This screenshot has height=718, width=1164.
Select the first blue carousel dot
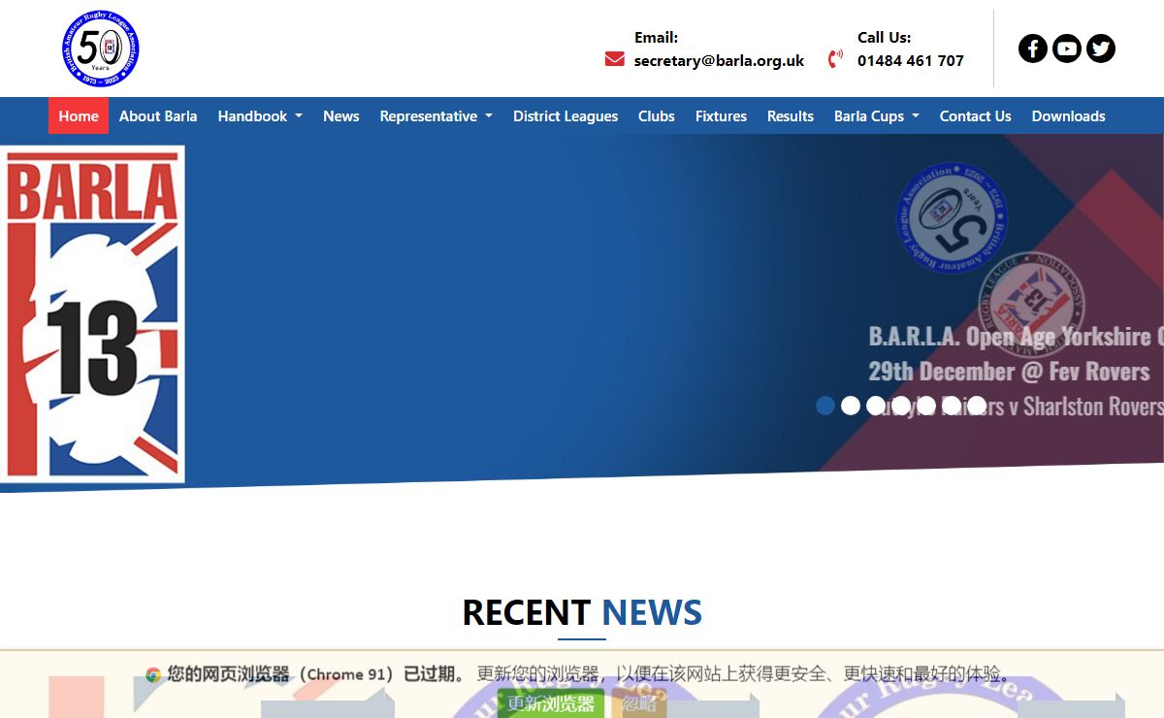pyautogui.click(x=825, y=406)
